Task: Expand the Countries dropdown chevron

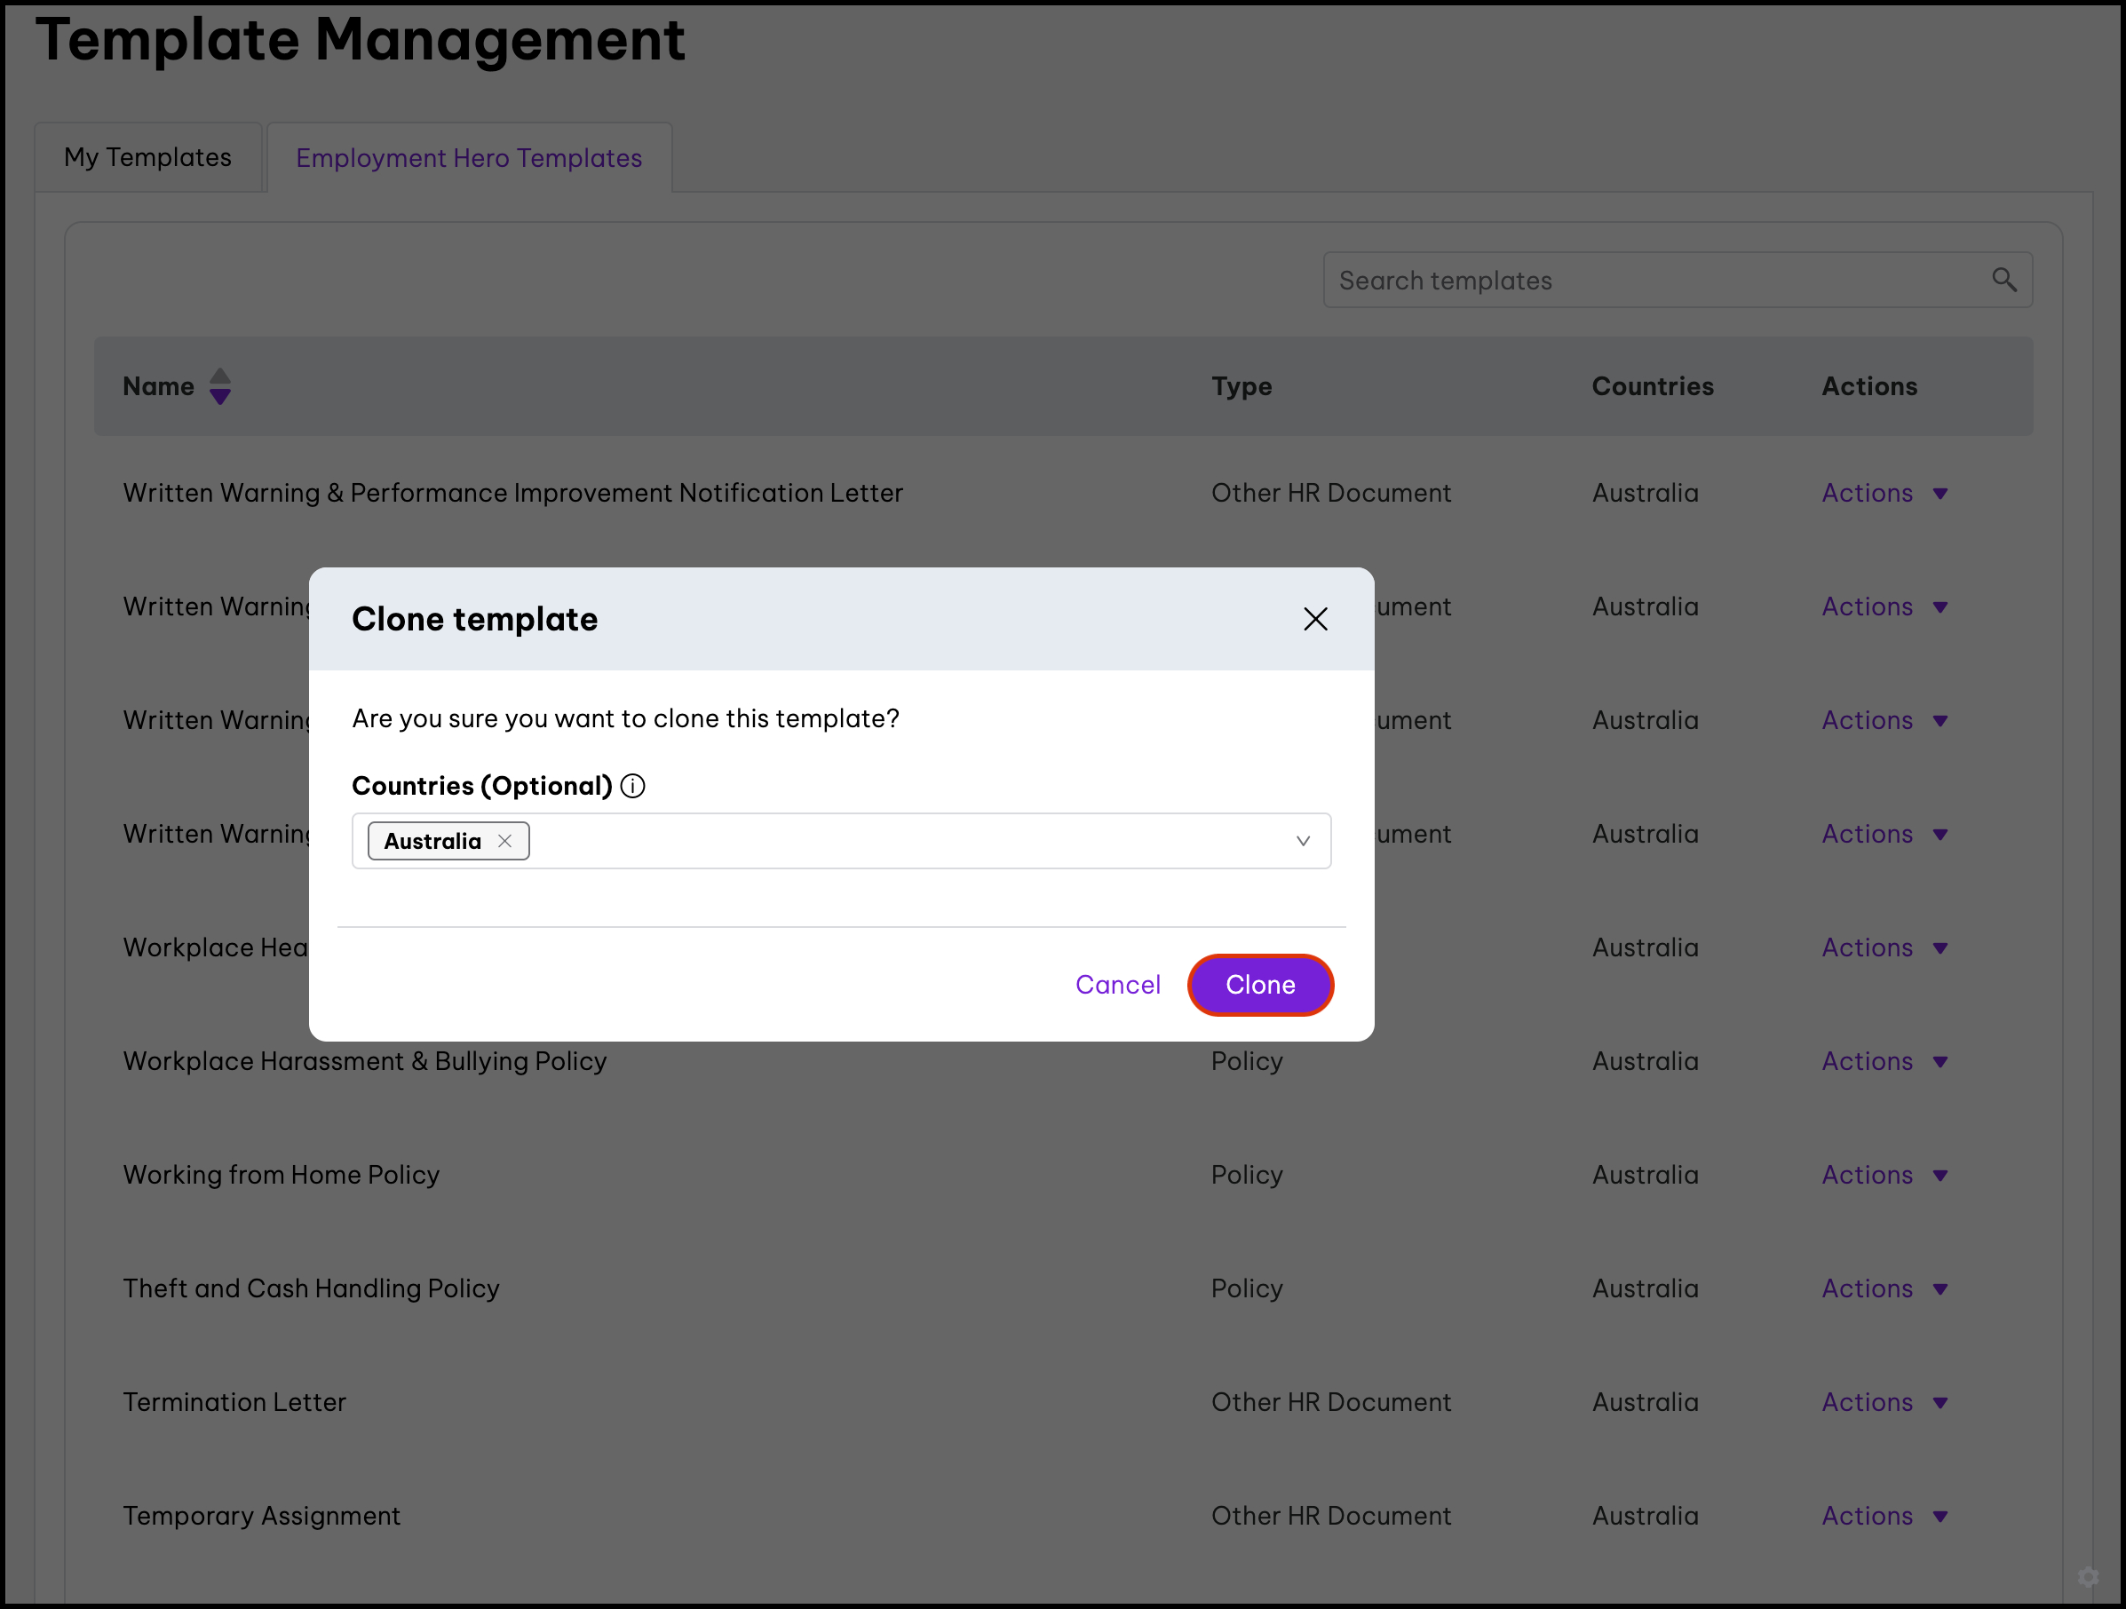Action: pyautogui.click(x=1302, y=841)
